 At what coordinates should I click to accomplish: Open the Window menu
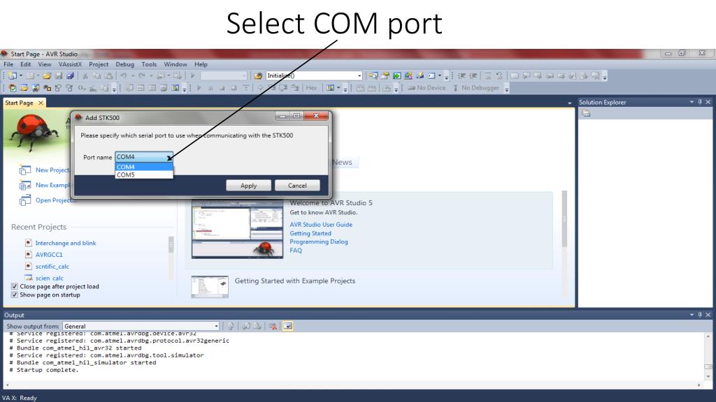(176, 64)
